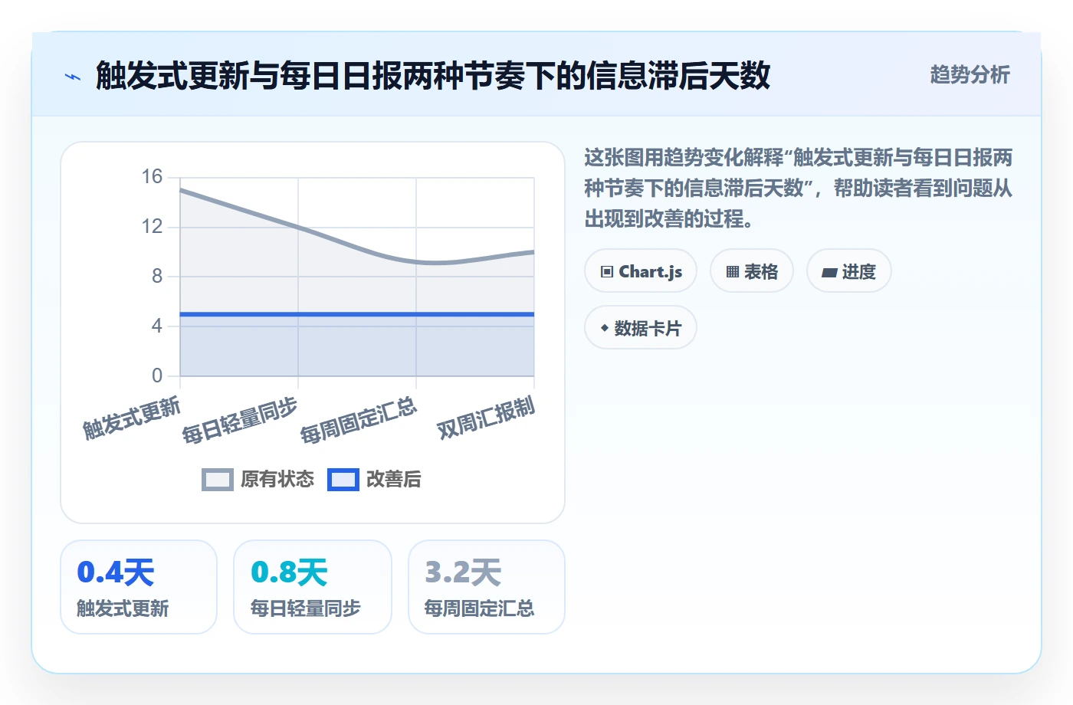
Task: Click the square icon in the Chart.js tag
Action: click(607, 271)
